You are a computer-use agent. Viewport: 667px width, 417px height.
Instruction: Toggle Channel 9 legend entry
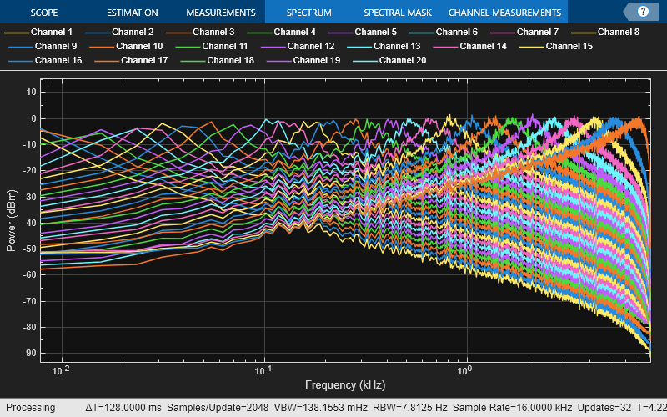coord(43,46)
